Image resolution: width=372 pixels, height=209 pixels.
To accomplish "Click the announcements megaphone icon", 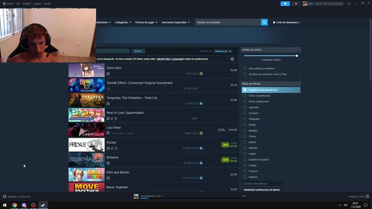I will [285, 3].
